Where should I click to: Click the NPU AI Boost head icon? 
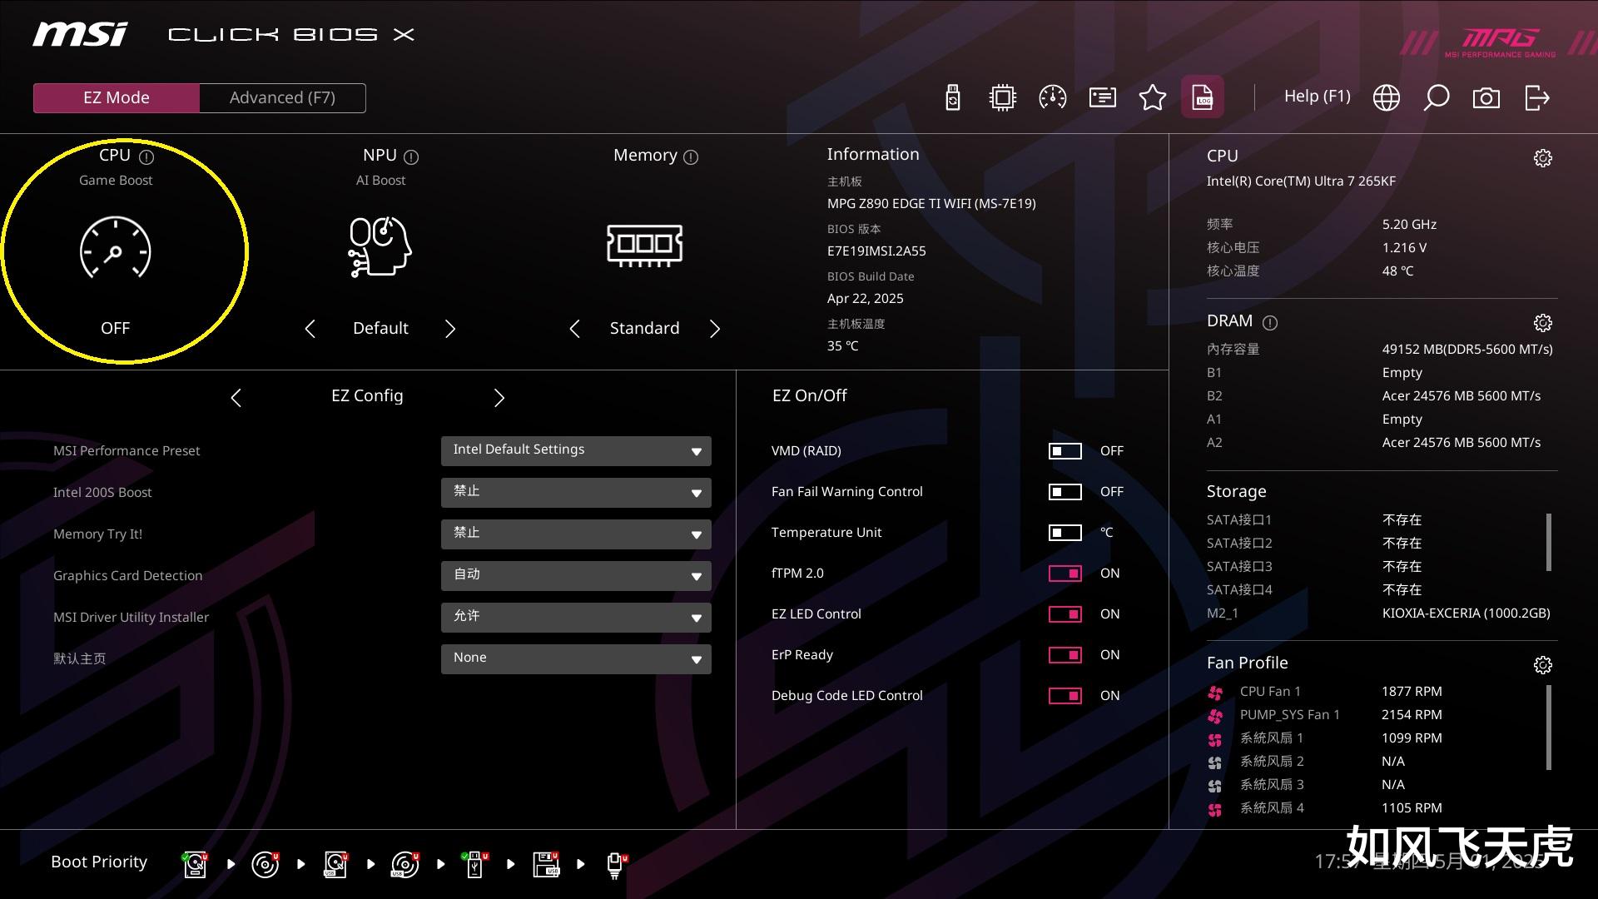pos(380,246)
